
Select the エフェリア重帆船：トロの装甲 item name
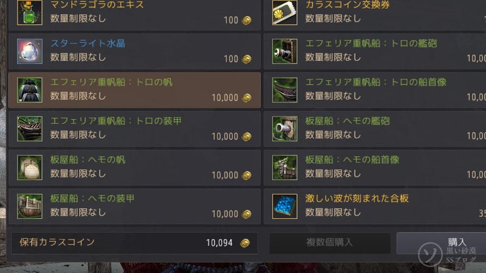pos(116,121)
